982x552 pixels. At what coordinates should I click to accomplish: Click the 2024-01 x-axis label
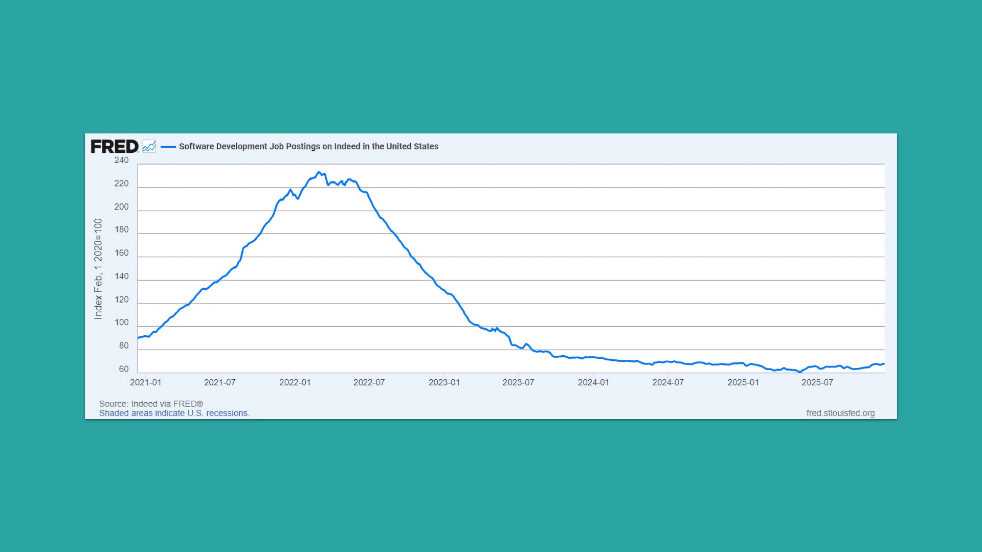(x=593, y=382)
